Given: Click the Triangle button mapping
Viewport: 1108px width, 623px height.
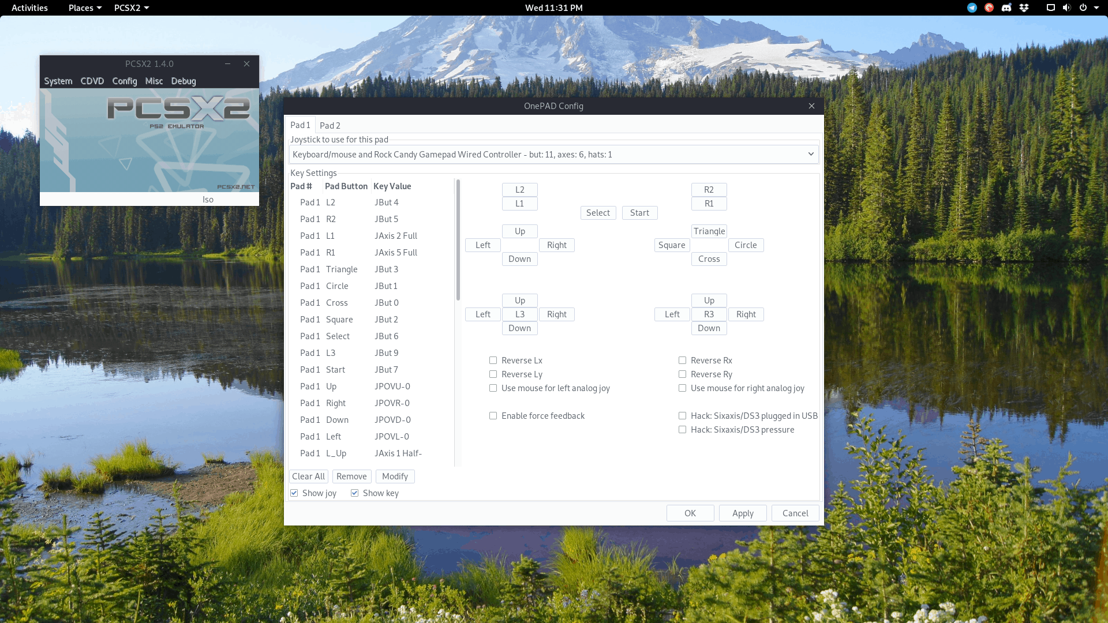Looking at the screenshot, I should tap(709, 231).
